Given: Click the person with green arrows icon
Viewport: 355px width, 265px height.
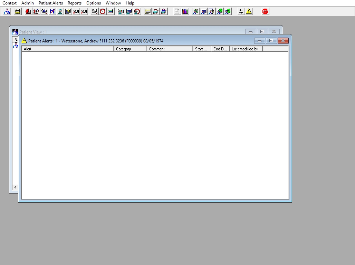Looking at the screenshot, I should point(228,11).
